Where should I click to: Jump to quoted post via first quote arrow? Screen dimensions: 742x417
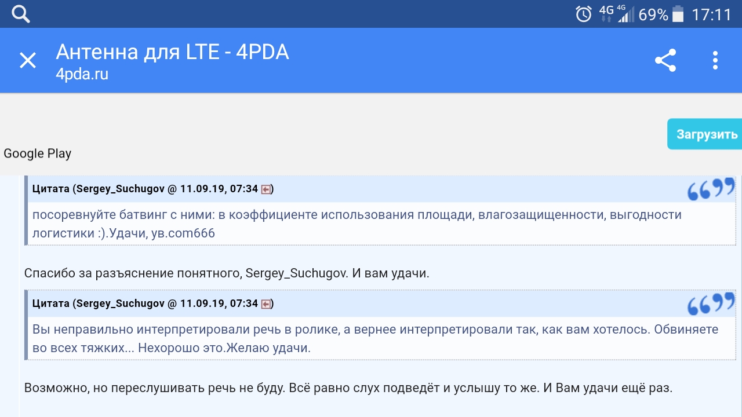coord(266,189)
